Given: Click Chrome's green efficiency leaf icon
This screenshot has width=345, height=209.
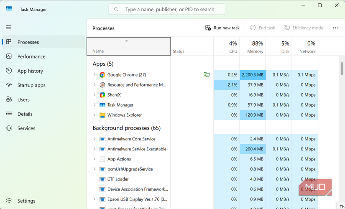Looking at the screenshot, I should point(206,75).
